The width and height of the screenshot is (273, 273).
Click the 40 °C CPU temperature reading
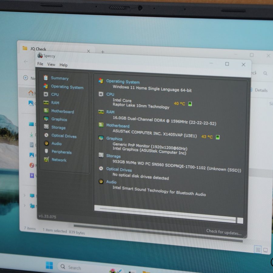179,104
